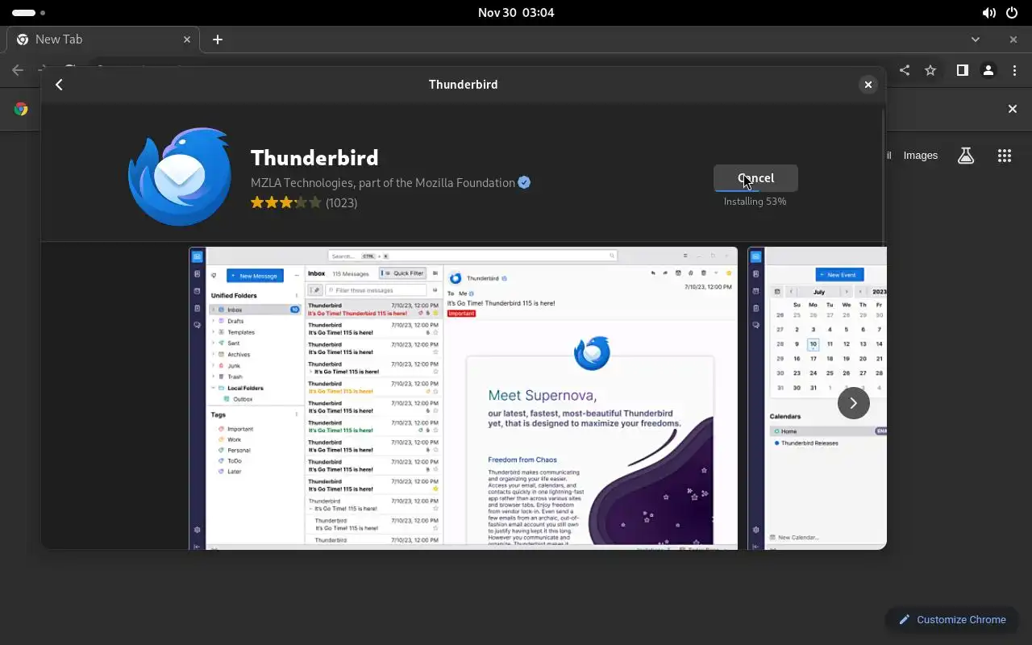Click the Installing 53% status text
The image size is (1032, 645).
click(x=755, y=202)
